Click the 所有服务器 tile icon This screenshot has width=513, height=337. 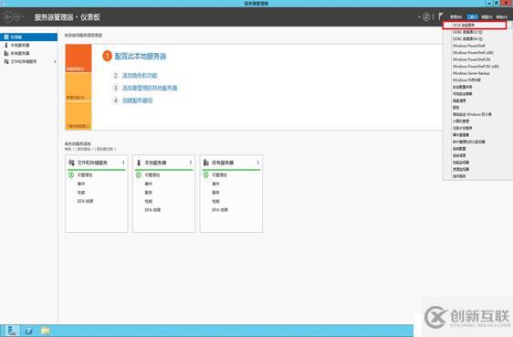(206, 163)
